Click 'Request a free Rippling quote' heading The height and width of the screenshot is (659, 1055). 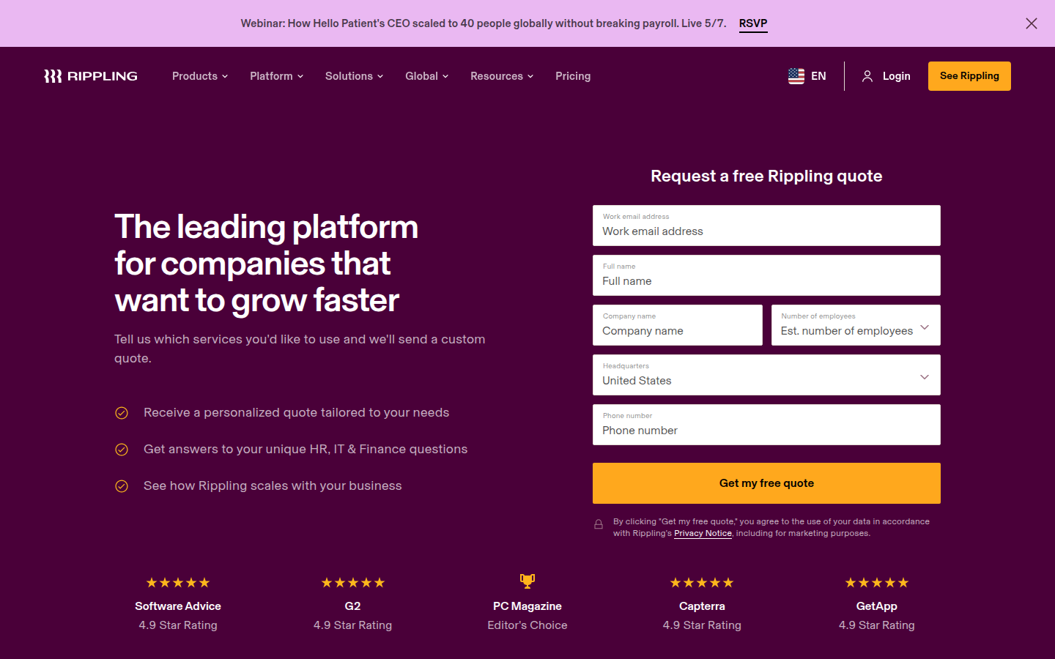[766, 176]
